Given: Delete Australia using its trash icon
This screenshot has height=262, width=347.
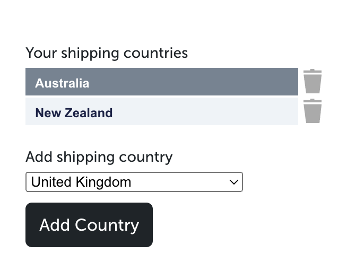Looking at the screenshot, I should pyautogui.click(x=313, y=81).
